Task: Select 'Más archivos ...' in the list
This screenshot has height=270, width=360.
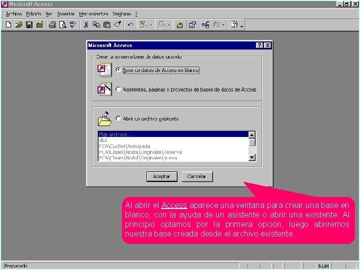Action: 173,134
